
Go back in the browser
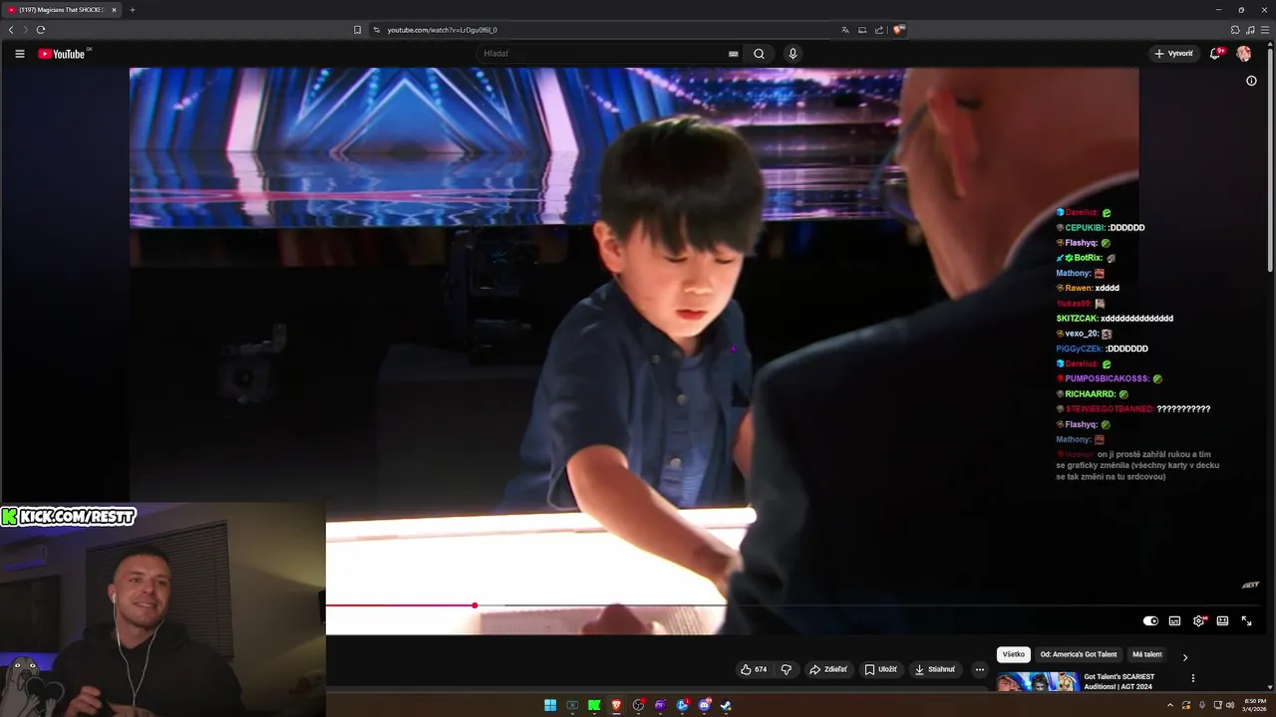pyautogui.click(x=11, y=30)
